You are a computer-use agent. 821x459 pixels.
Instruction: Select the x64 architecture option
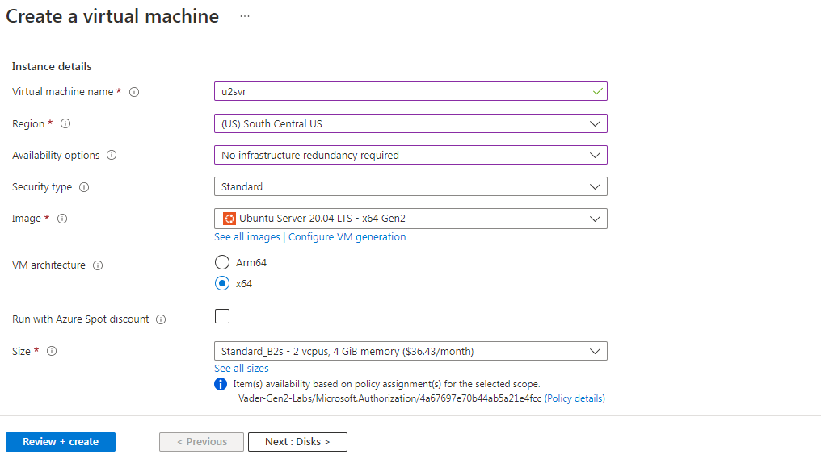tap(222, 283)
